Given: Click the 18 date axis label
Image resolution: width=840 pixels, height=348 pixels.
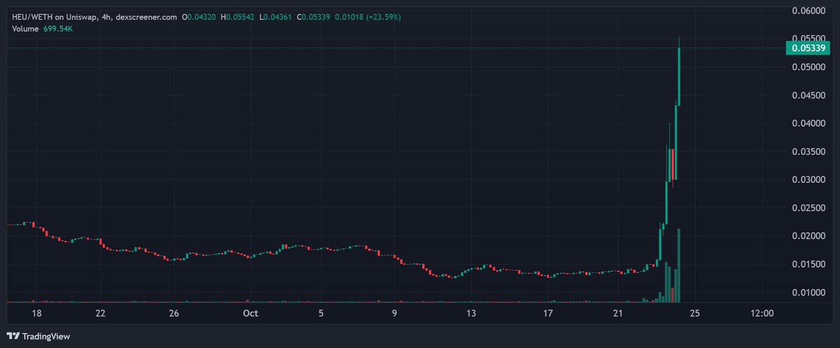Looking at the screenshot, I should tap(36, 313).
